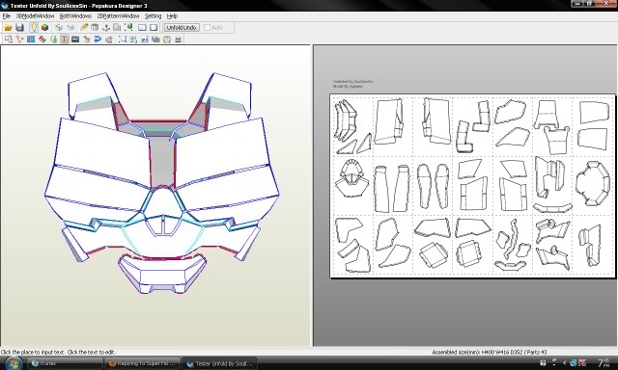The width and height of the screenshot is (618, 370).
Task: Click the 3D helmet model in left viewport
Action: click(161, 183)
